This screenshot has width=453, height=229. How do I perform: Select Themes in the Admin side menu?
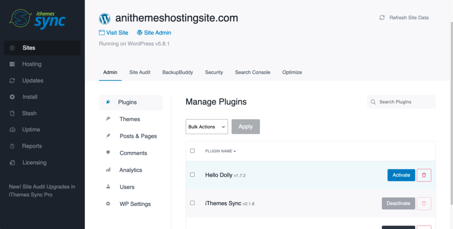pyautogui.click(x=130, y=119)
